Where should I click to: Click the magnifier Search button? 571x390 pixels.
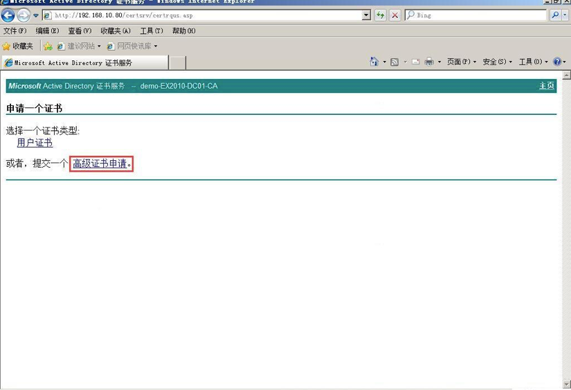(555, 15)
